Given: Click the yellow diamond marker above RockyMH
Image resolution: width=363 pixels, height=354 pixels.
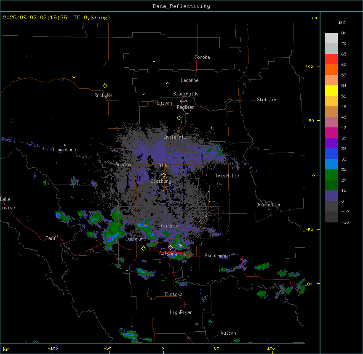Looking at the screenshot, I should pos(105,86).
